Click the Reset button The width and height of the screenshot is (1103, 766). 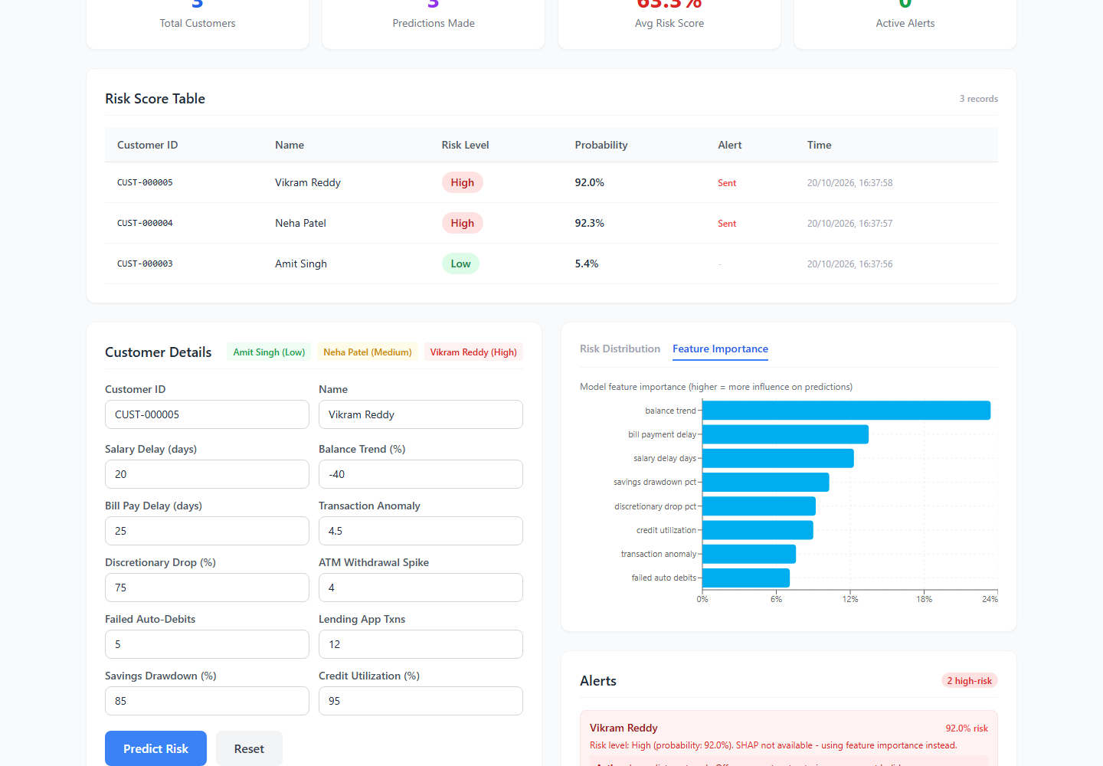tap(249, 748)
